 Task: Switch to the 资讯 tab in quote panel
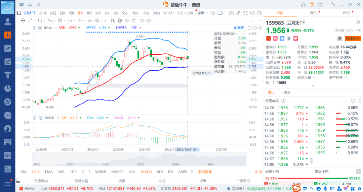313,13
